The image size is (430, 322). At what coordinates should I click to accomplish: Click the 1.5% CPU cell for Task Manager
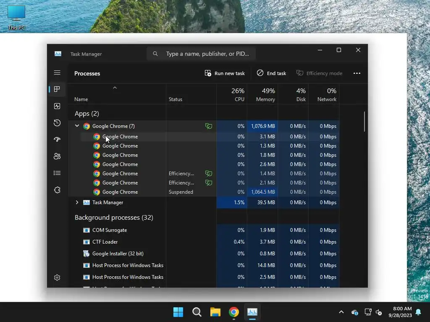pyautogui.click(x=232, y=203)
